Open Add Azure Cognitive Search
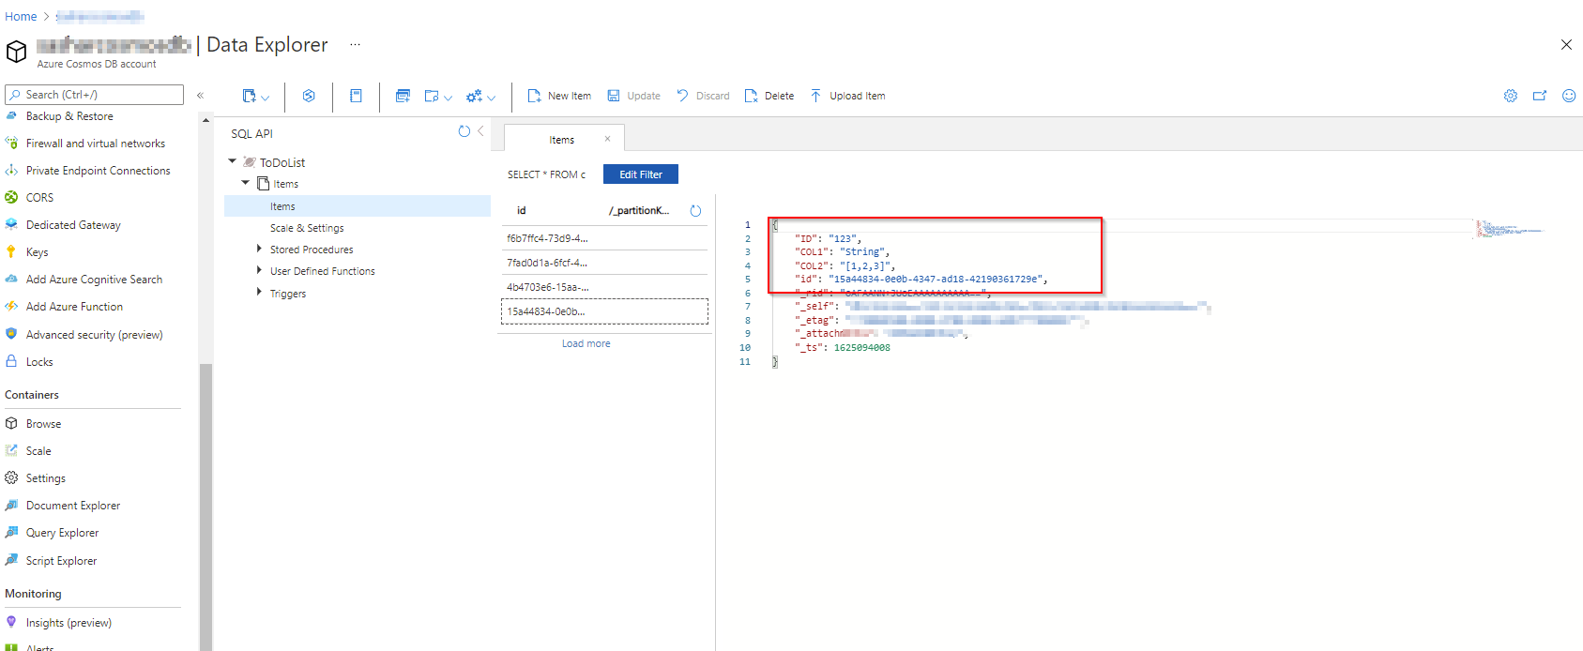The height and width of the screenshot is (651, 1583). (94, 280)
